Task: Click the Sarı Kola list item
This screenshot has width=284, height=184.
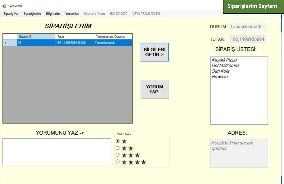Action: click(x=220, y=71)
